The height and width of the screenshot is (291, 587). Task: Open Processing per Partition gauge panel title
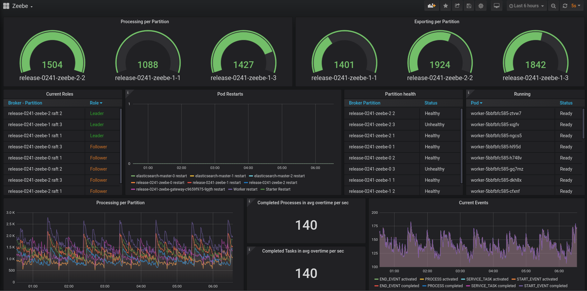tap(145, 22)
